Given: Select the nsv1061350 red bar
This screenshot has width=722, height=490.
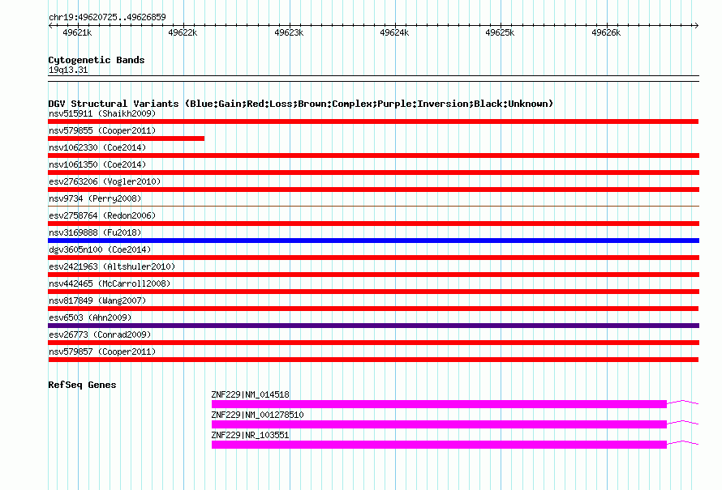Looking at the screenshot, I should pyautogui.click(x=373, y=173).
